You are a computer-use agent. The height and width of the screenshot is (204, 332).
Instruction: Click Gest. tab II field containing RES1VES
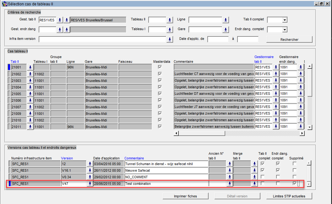pos(48,20)
